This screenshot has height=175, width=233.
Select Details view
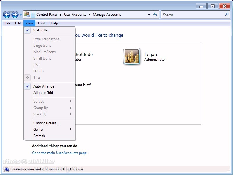49,71
